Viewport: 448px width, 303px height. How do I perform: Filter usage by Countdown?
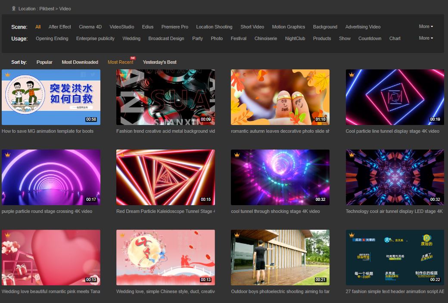(x=370, y=39)
